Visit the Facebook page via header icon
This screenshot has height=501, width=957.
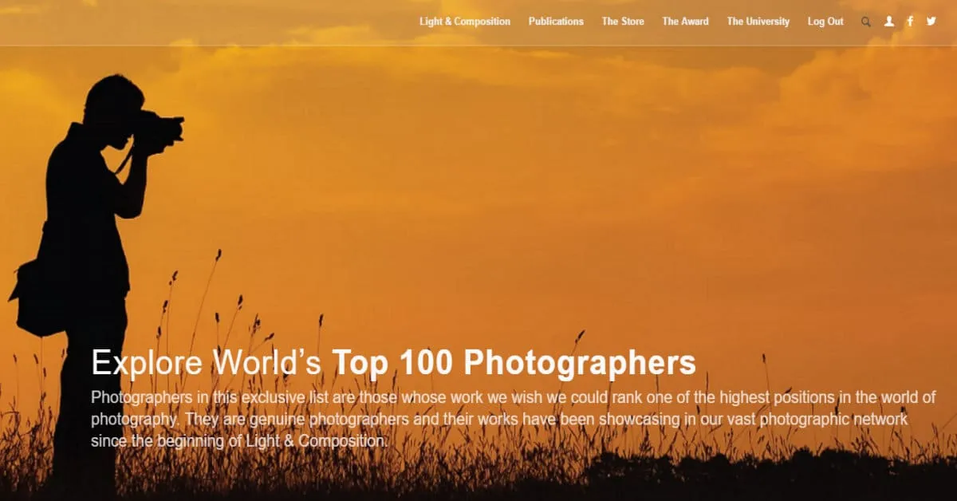tap(910, 22)
